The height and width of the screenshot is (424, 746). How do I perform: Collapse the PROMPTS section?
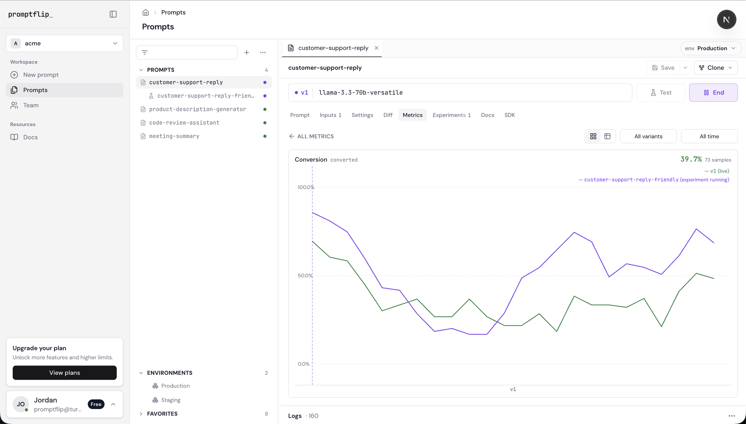pyautogui.click(x=141, y=70)
